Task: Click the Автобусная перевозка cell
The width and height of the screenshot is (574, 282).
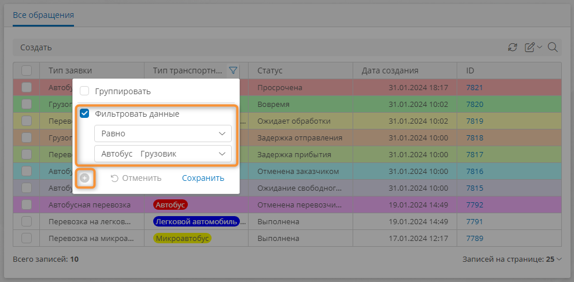Action: point(91,205)
